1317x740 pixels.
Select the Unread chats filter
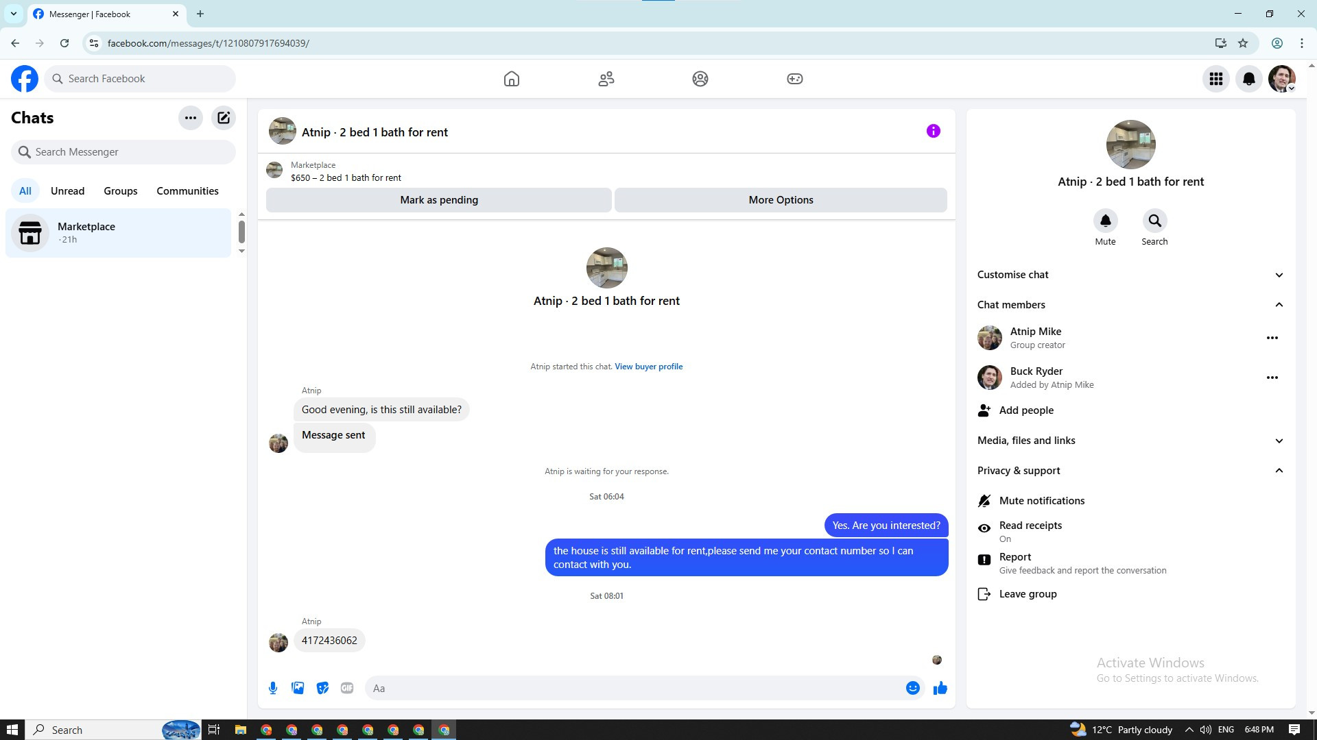coord(68,191)
